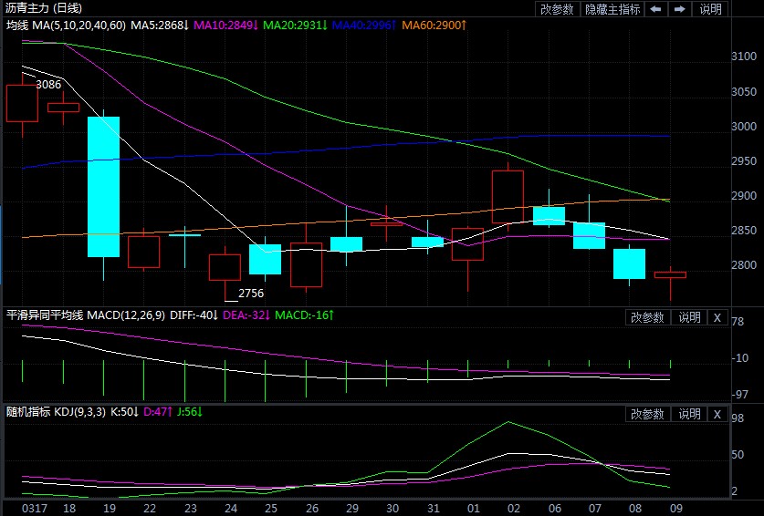This screenshot has height=516, width=764.
Task: Close the KDJ indicator panel
Action: coord(717,414)
